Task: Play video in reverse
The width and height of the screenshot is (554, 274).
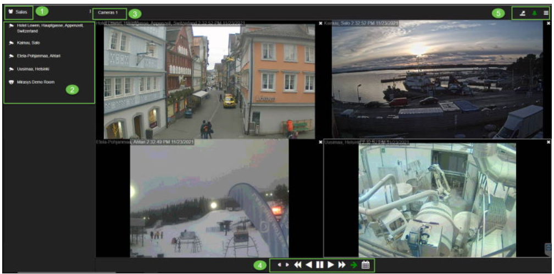Action: click(308, 265)
